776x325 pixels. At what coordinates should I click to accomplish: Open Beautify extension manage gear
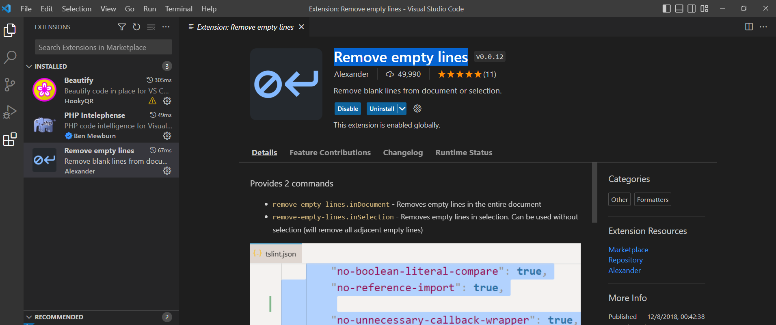[167, 101]
